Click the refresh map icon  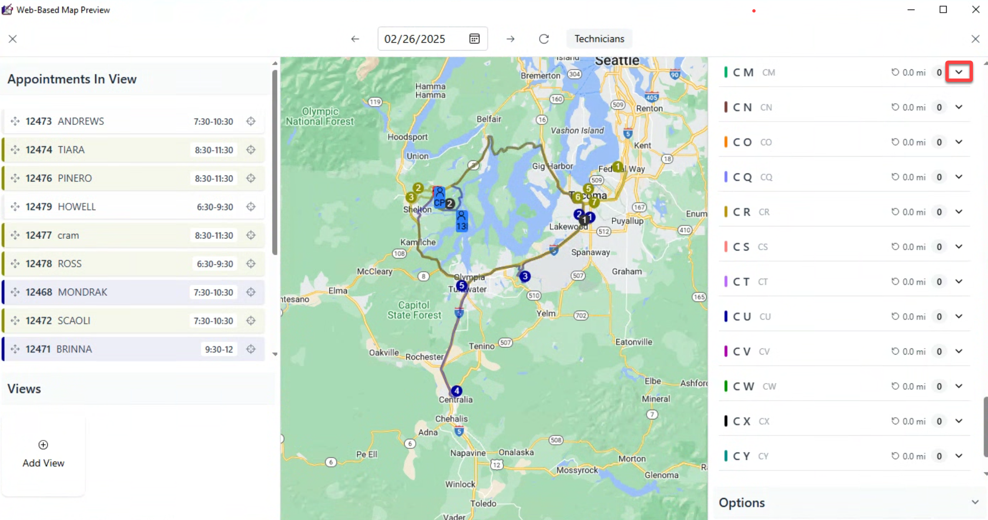(x=544, y=39)
